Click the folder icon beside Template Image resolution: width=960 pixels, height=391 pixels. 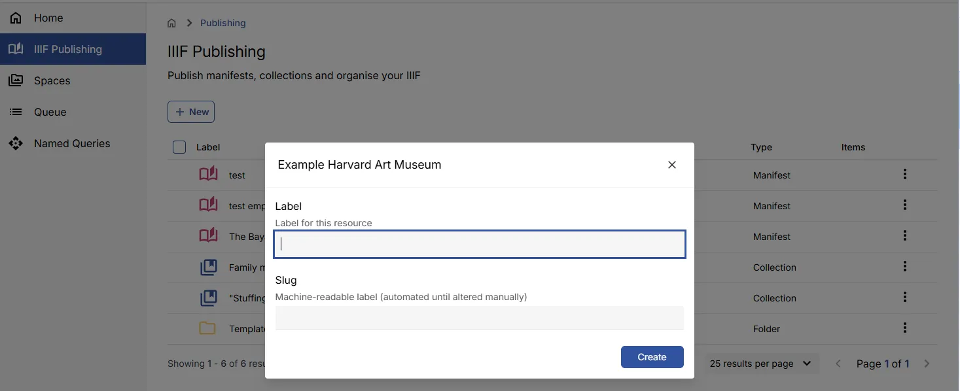[208, 328]
